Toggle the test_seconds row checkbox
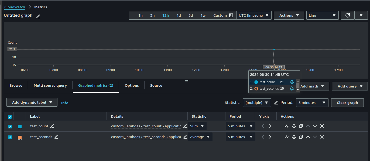The width and height of the screenshot is (370, 161). coord(10,137)
